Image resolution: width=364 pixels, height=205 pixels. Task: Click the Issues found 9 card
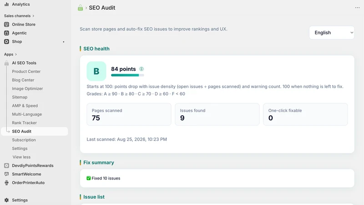[x=217, y=114]
